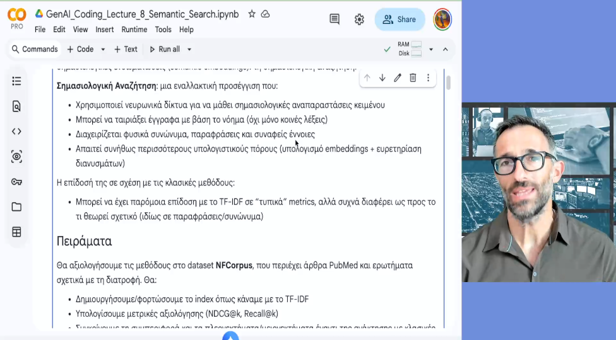
Task: Delete the cell using the trash icon
Action: [413, 78]
